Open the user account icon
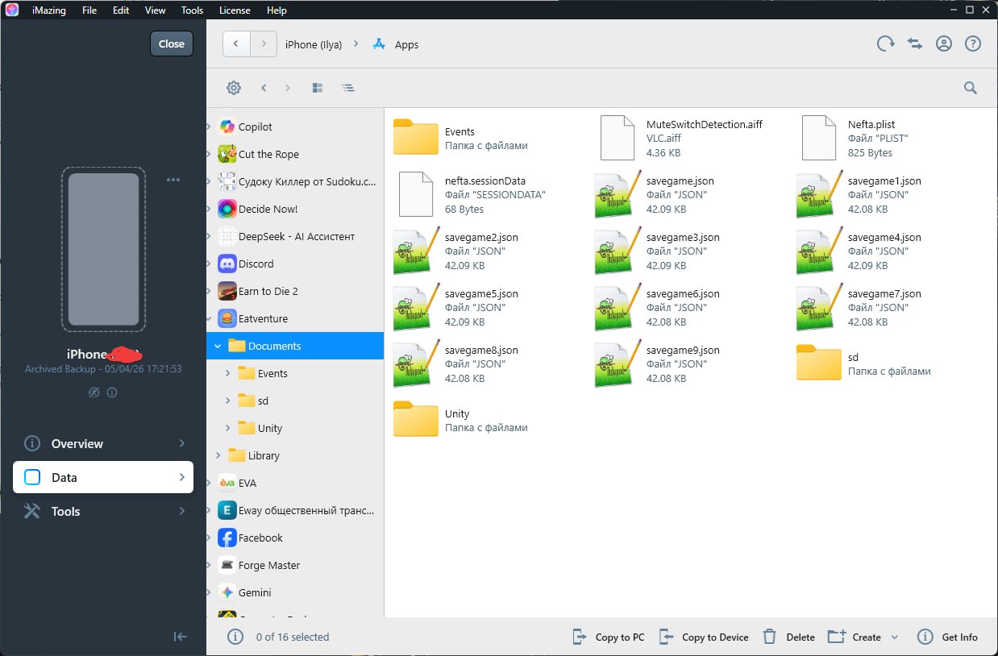Screen dimensions: 998x656 (944, 44)
